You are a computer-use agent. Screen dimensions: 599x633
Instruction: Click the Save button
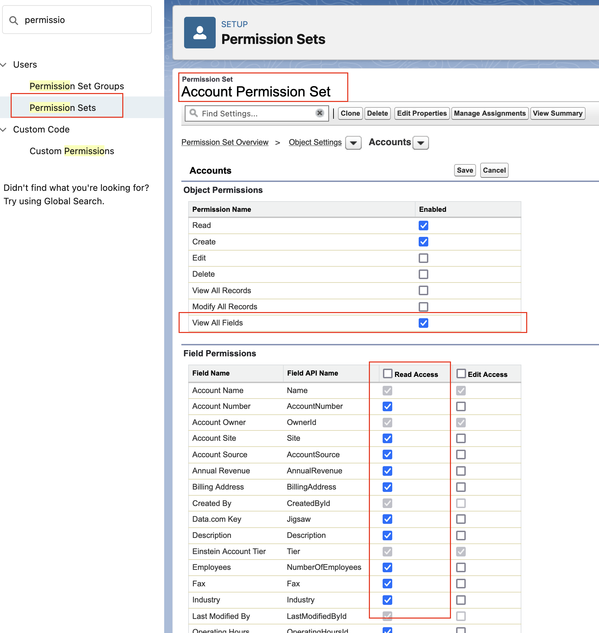(464, 170)
